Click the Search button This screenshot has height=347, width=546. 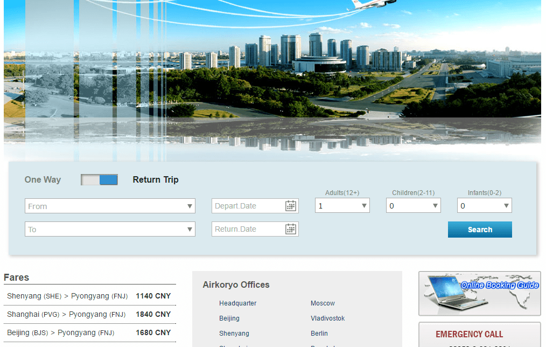point(480,230)
